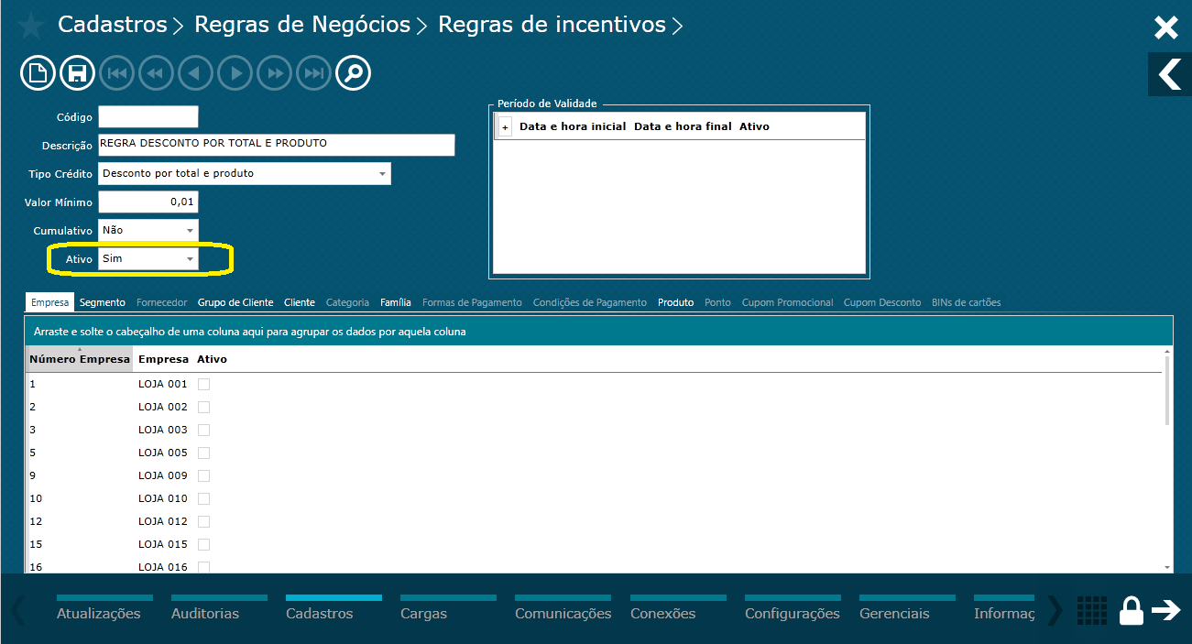Advance to the next record
This screenshot has width=1192, height=644.
(235, 72)
